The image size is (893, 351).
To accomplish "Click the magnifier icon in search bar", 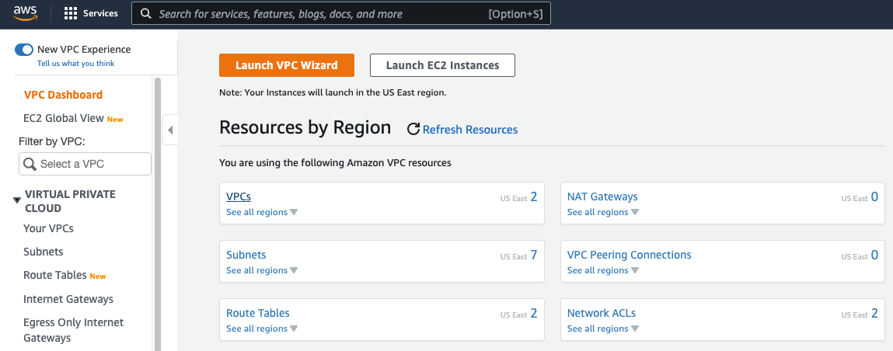I will pyautogui.click(x=146, y=14).
